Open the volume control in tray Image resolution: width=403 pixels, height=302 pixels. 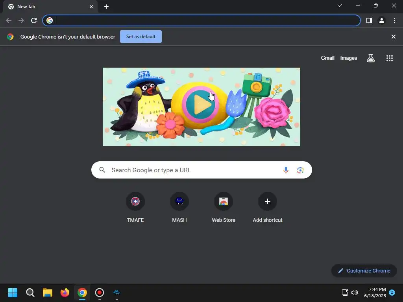[355, 293]
